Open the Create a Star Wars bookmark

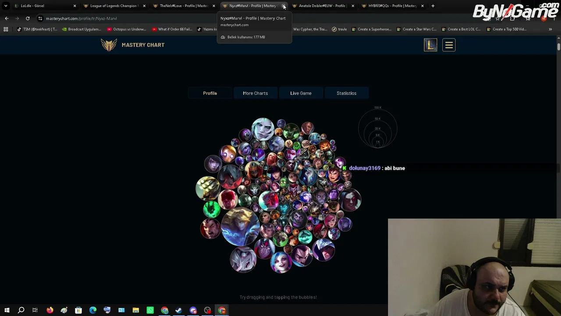tap(416, 29)
